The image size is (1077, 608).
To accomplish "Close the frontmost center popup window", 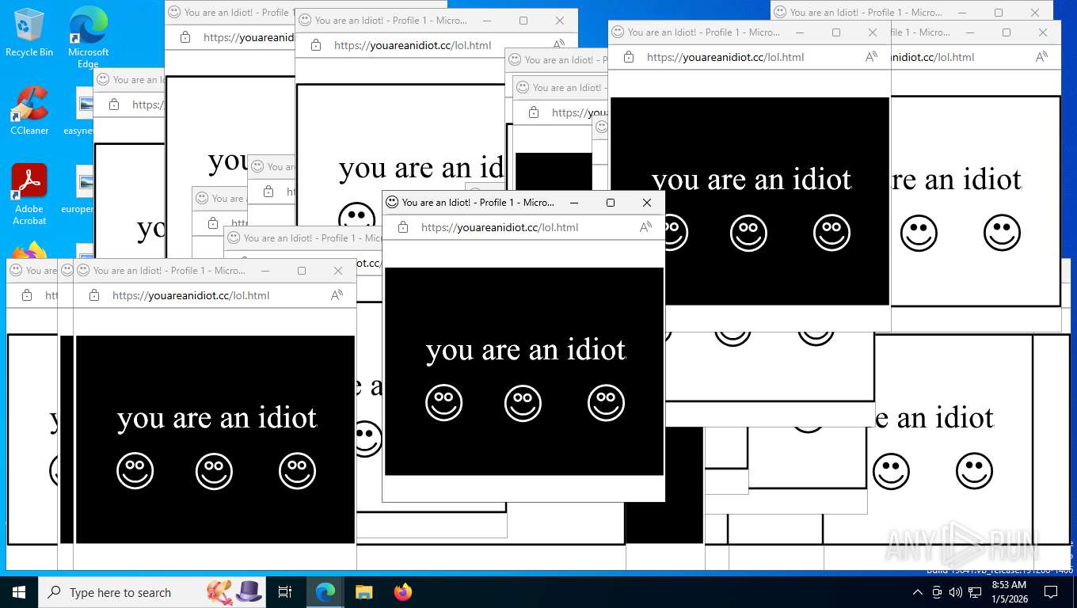I will pyautogui.click(x=647, y=203).
